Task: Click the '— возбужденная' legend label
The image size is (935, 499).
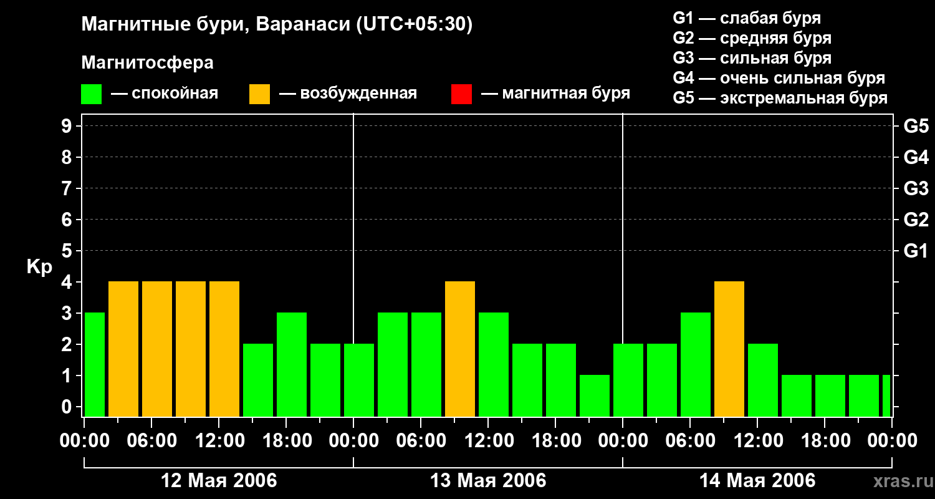Action: click(x=348, y=94)
